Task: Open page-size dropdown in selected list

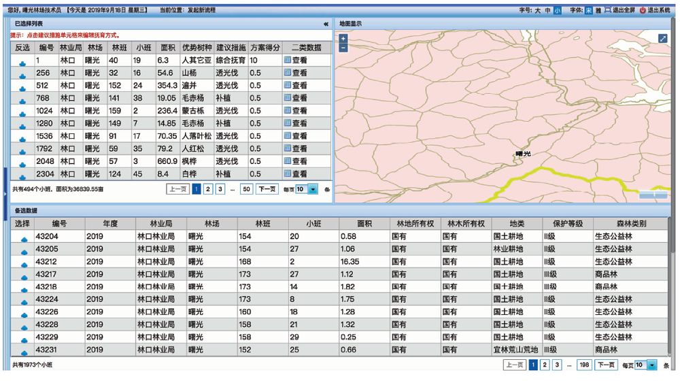Action: tap(313, 189)
